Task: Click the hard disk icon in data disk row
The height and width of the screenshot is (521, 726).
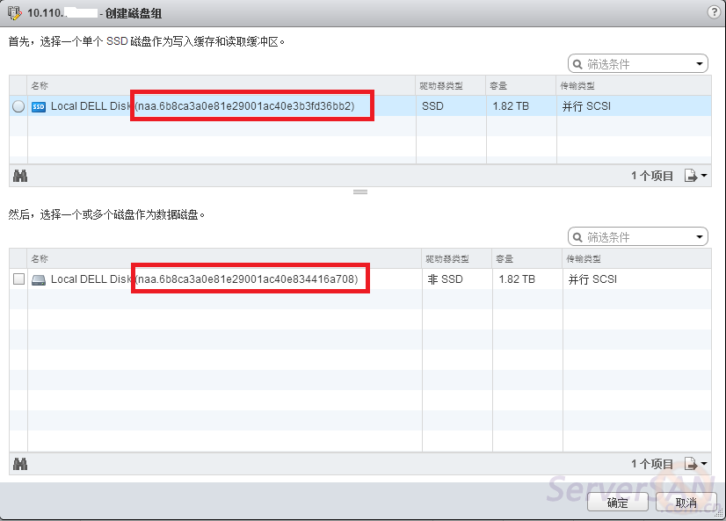Action: coord(39,279)
